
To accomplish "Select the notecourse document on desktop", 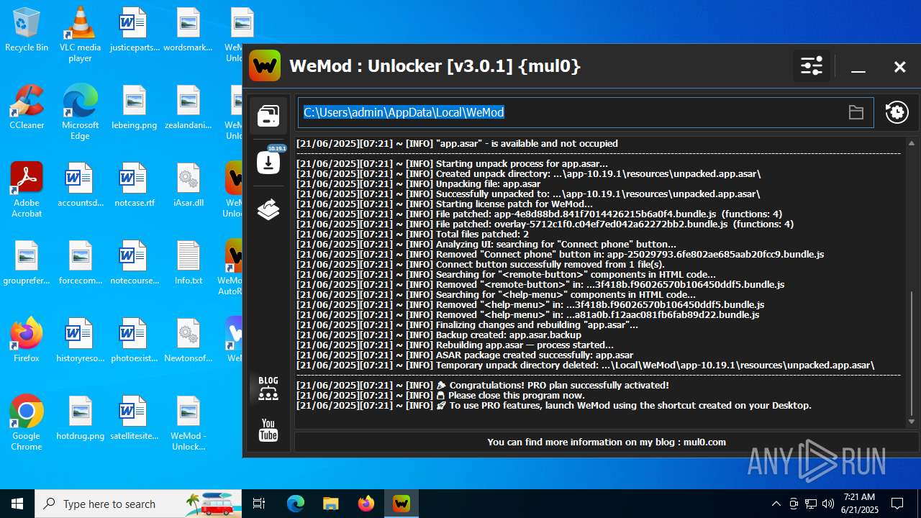I will pos(134,264).
